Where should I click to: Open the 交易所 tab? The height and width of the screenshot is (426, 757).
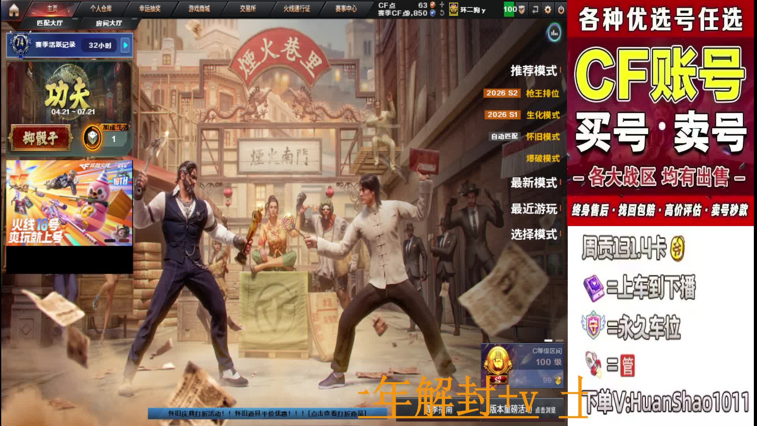pos(248,8)
